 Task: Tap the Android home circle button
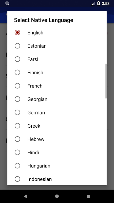pyautogui.click(x=57, y=196)
